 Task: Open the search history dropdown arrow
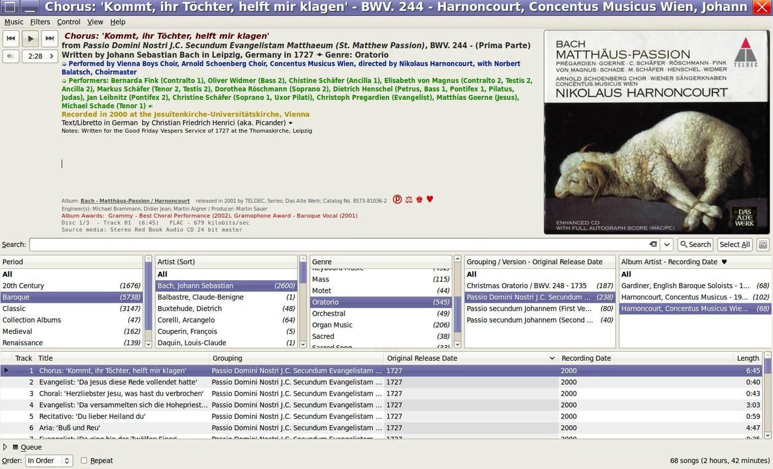pyautogui.click(x=667, y=245)
